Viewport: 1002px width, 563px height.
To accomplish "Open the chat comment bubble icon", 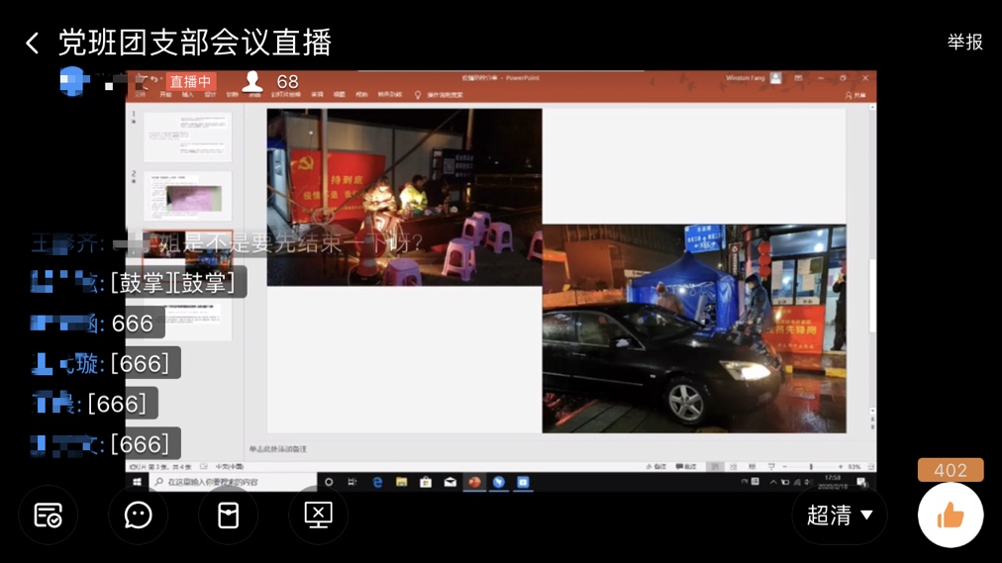I will 138,515.
